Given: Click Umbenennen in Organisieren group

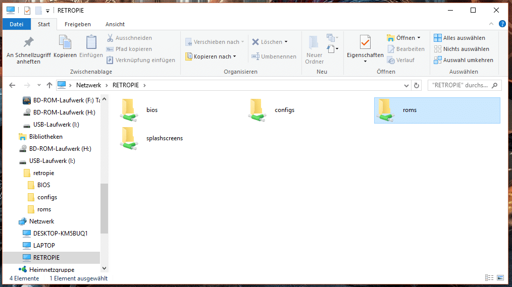Looking at the screenshot, I should pos(274,56).
